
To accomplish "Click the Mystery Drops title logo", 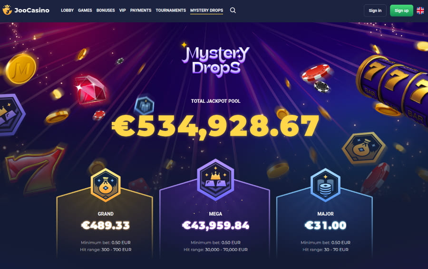I will pyautogui.click(x=215, y=60).
